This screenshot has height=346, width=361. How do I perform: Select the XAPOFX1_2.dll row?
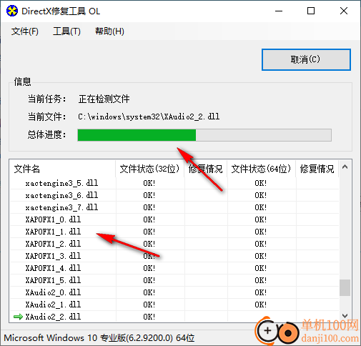(x=174, y=244)
